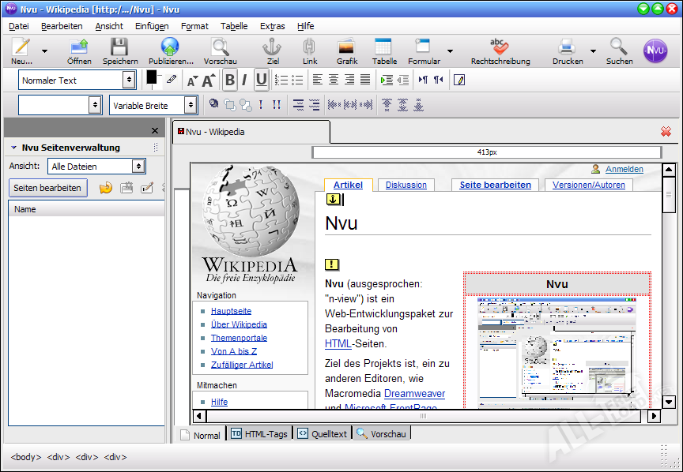Click the black text color swatch
683x472 pixels.
click(152, 77)
